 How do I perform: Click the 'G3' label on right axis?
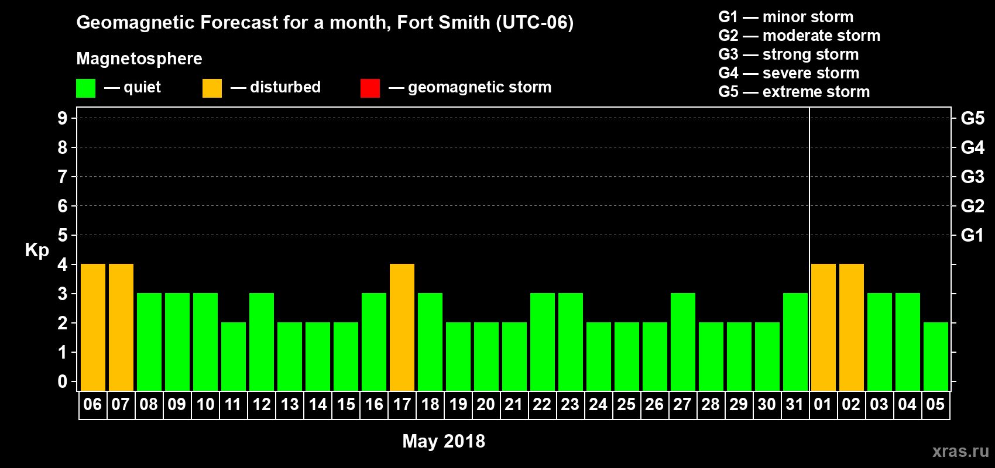pyautogui.click(x=973, y=177)
